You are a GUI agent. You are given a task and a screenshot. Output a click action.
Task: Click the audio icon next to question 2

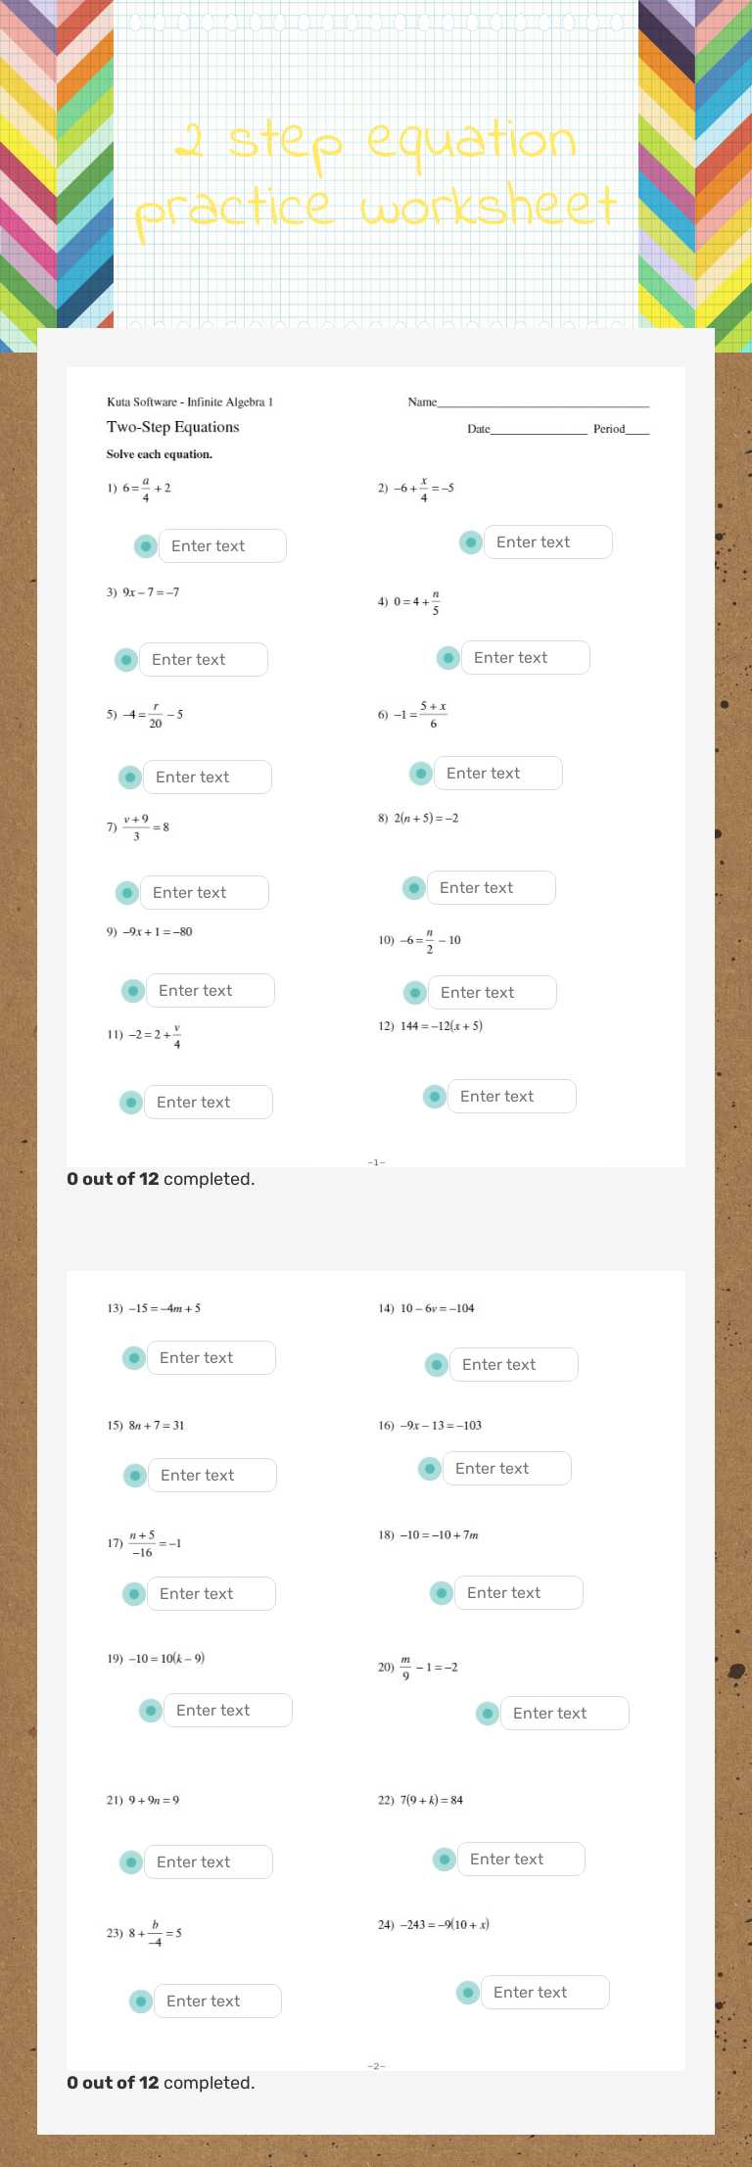click(x=470, y=542)
